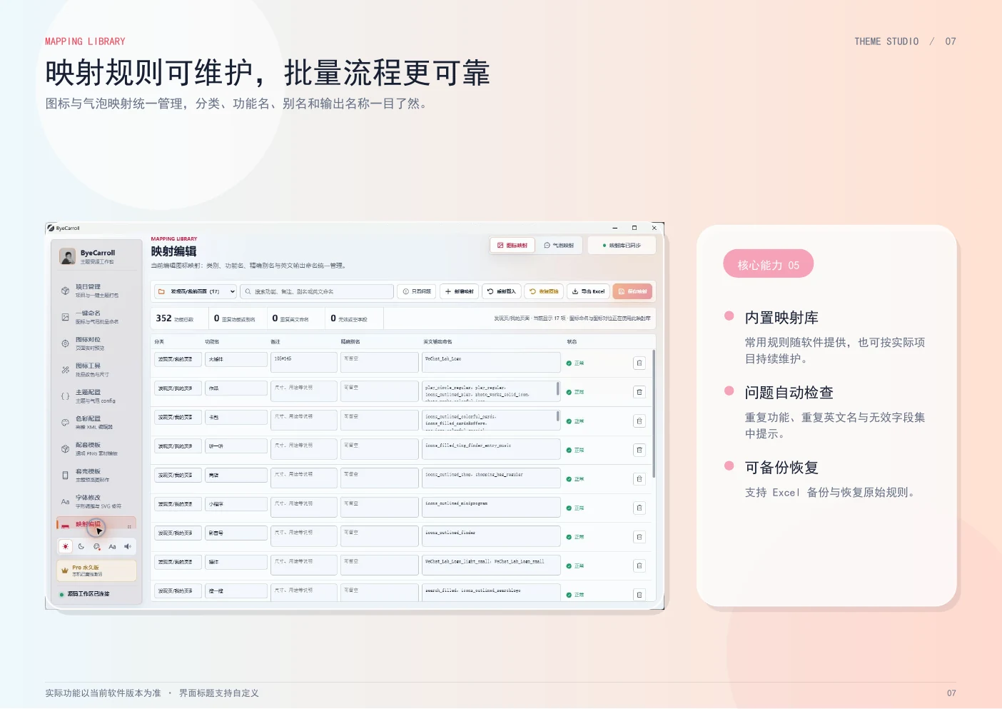Focus the search 功能、备注、别名 field
Image resolution: width=1002 pixels, height=709 pixels.
pyautogui.click(x=317, y=291)
